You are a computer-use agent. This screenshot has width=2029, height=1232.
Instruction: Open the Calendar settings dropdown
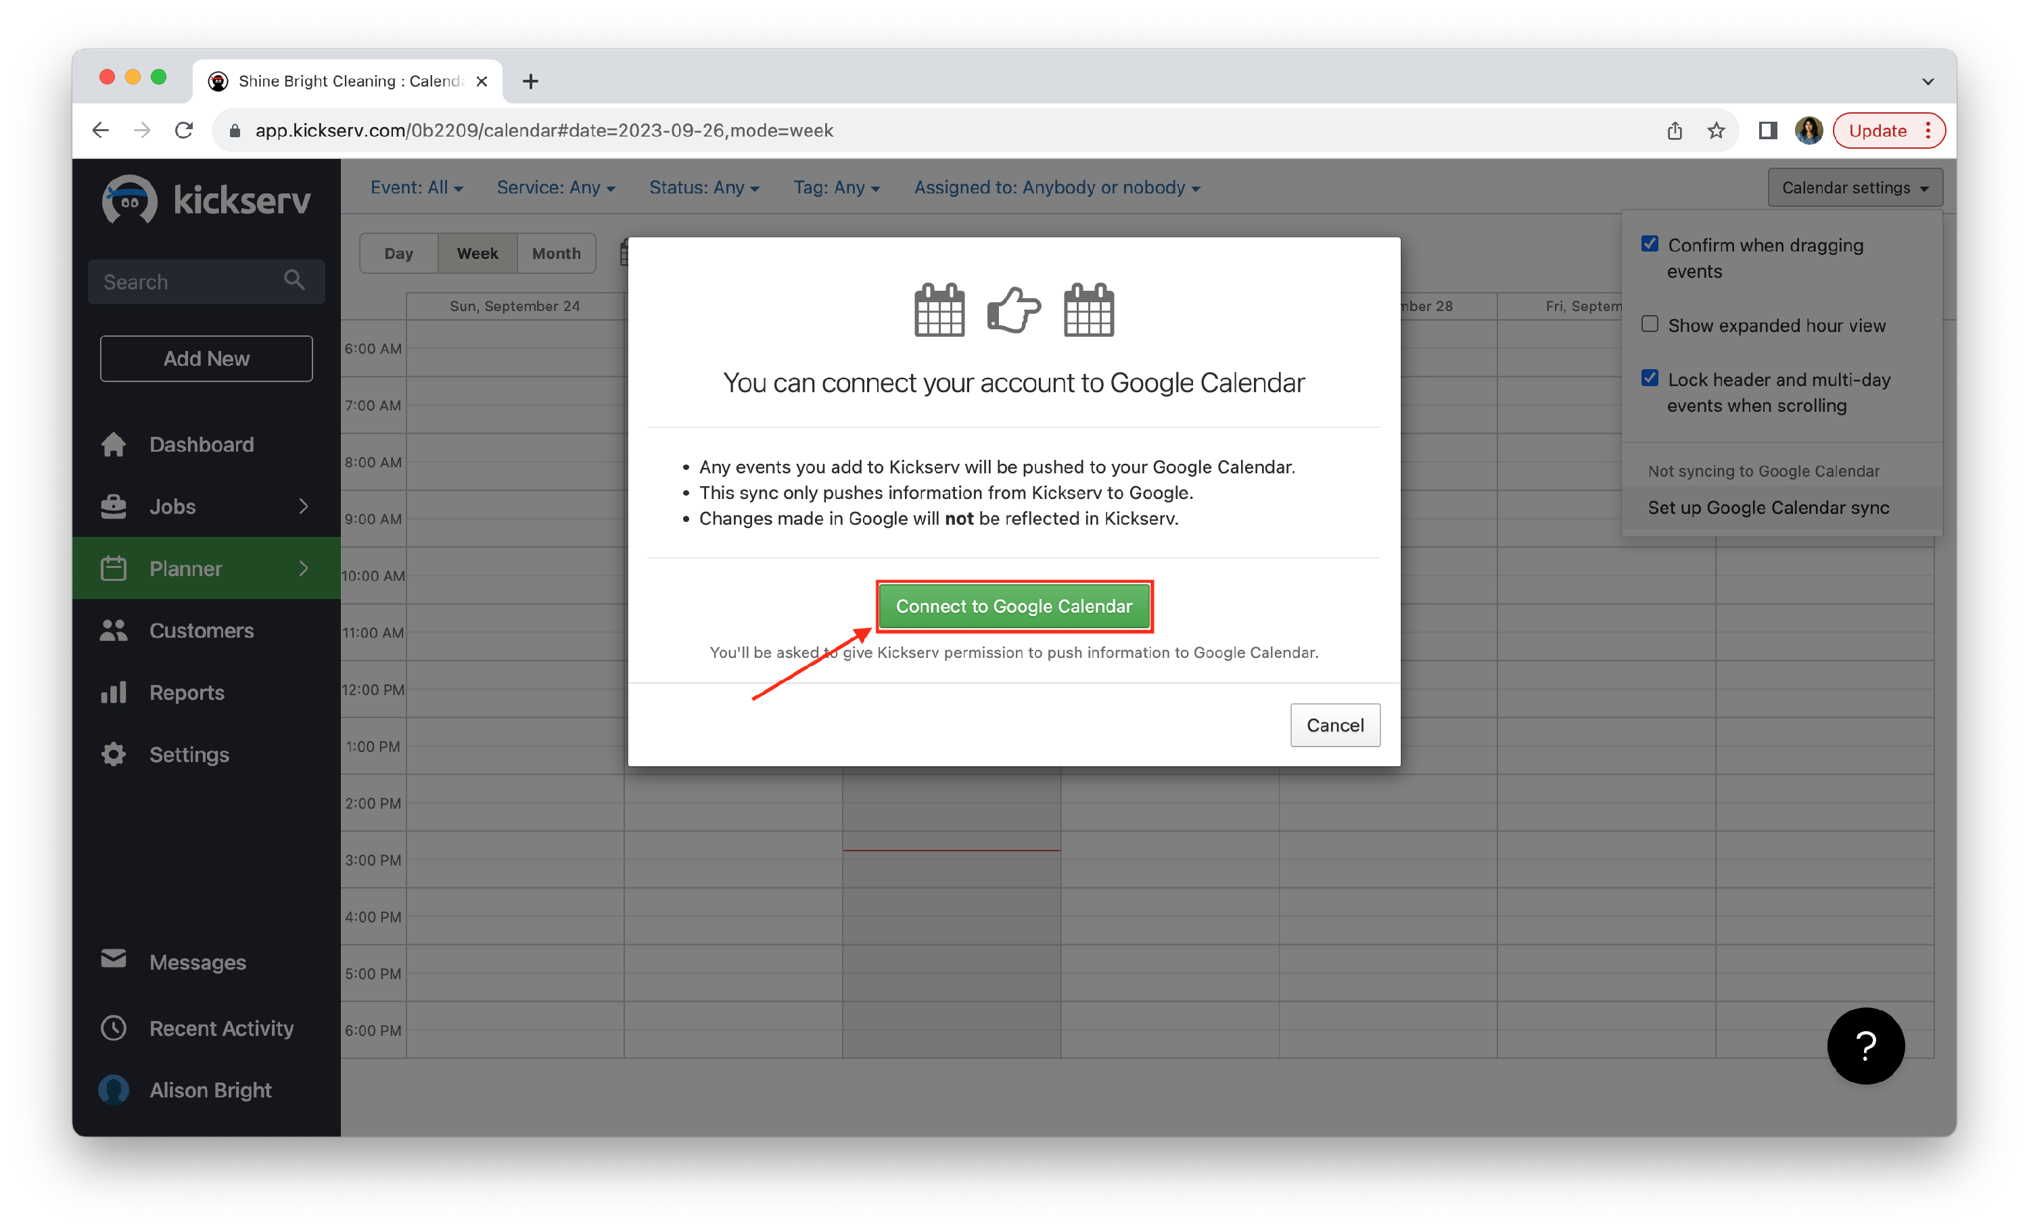pyautogui.click(x=1855, y=188)
